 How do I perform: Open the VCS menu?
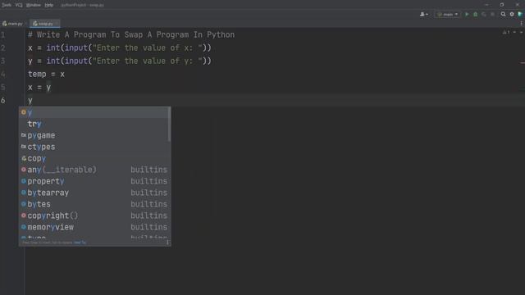tap(19, 5)
